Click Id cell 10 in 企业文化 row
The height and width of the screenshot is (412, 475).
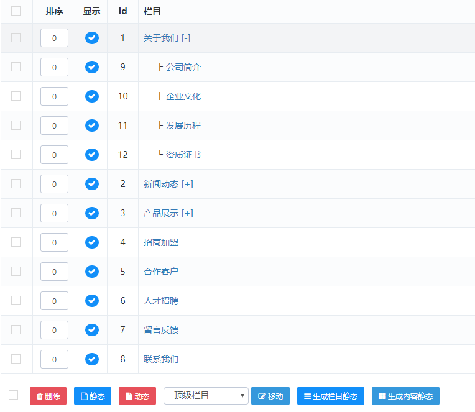122,96
